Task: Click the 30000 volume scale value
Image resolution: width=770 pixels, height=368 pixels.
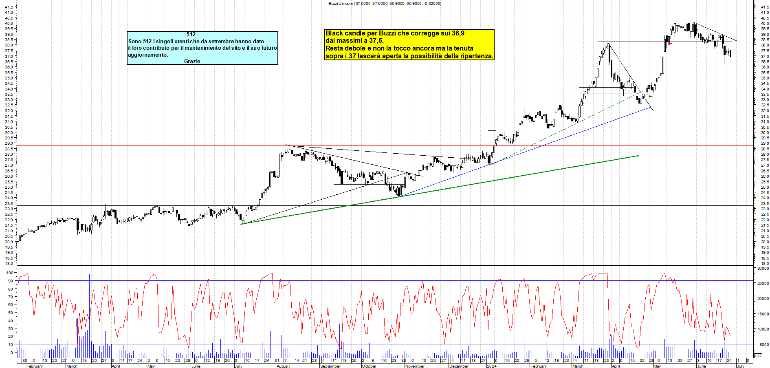Action: coord(763,268)
